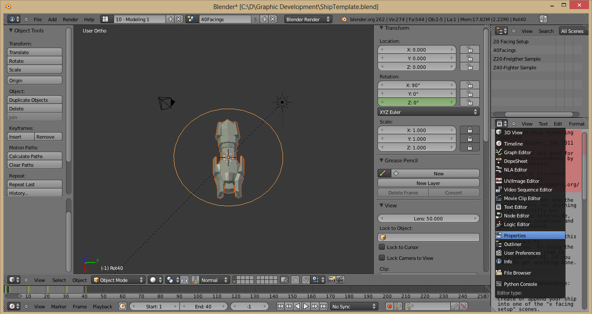Click the Blender logo in the header
Image resolution: width=592 pixels, height=314 pixels.
click(x=344, y=19)
